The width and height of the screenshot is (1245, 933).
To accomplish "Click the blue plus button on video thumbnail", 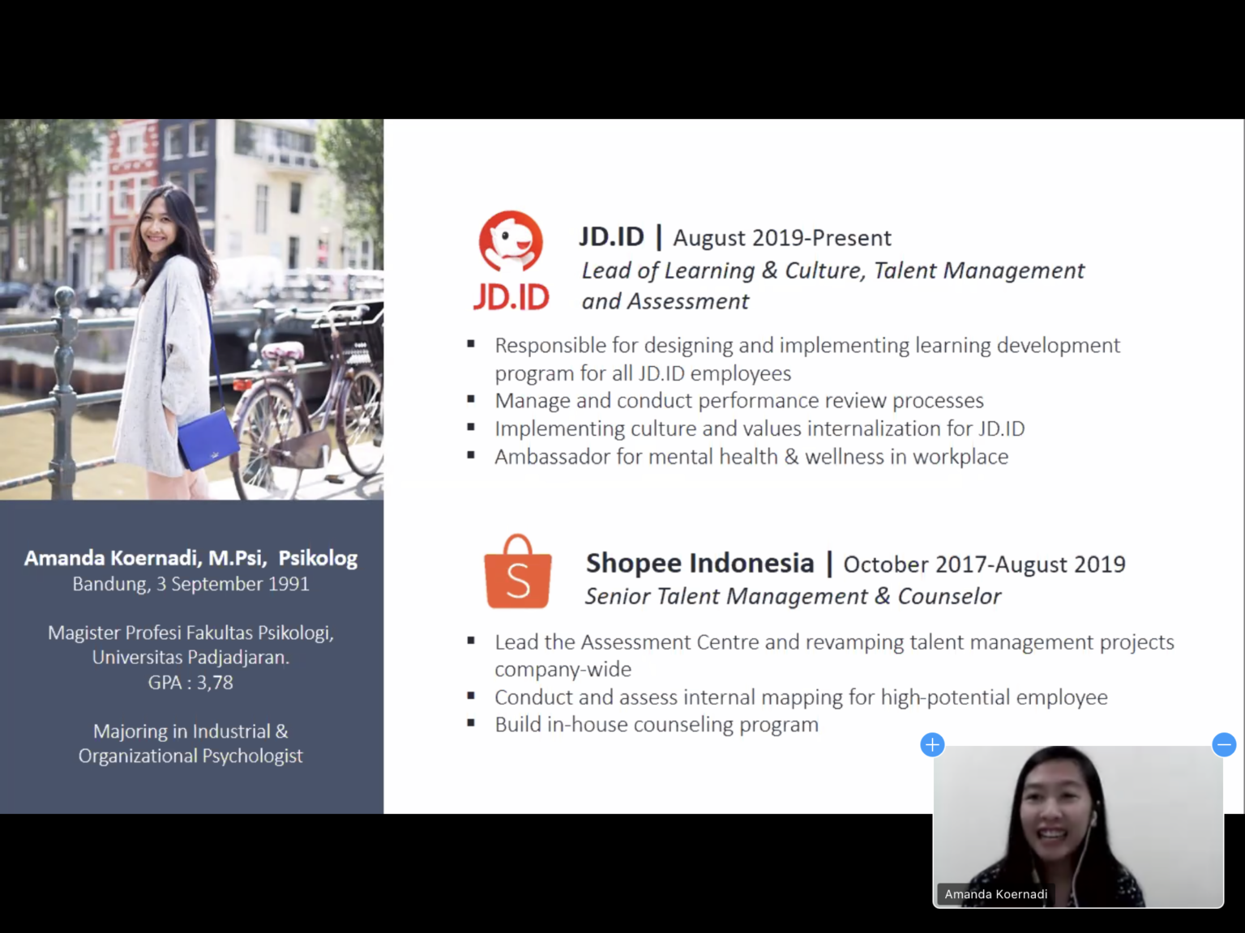I will point(932,744).
